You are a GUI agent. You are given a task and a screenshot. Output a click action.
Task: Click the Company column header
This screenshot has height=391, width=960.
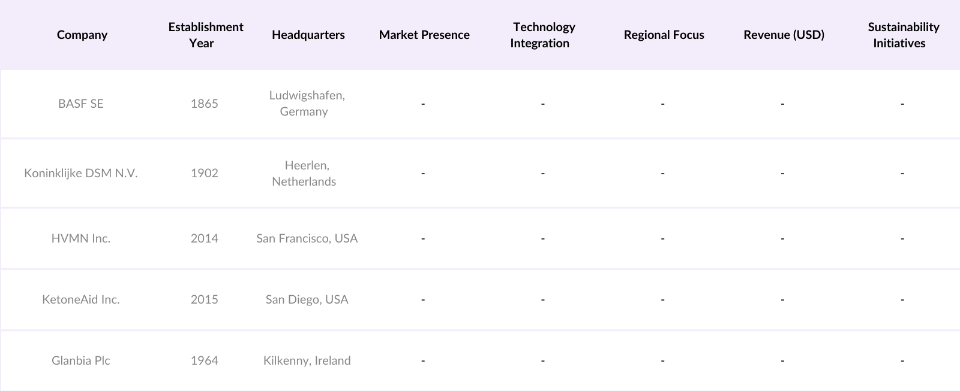click(x=82, y=35)
